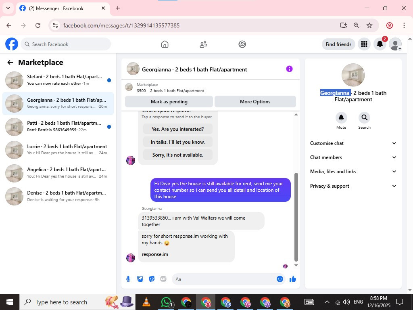Open Windows Start menu
Viewport: 413px width, 310px height.
(x=10, y=302)
